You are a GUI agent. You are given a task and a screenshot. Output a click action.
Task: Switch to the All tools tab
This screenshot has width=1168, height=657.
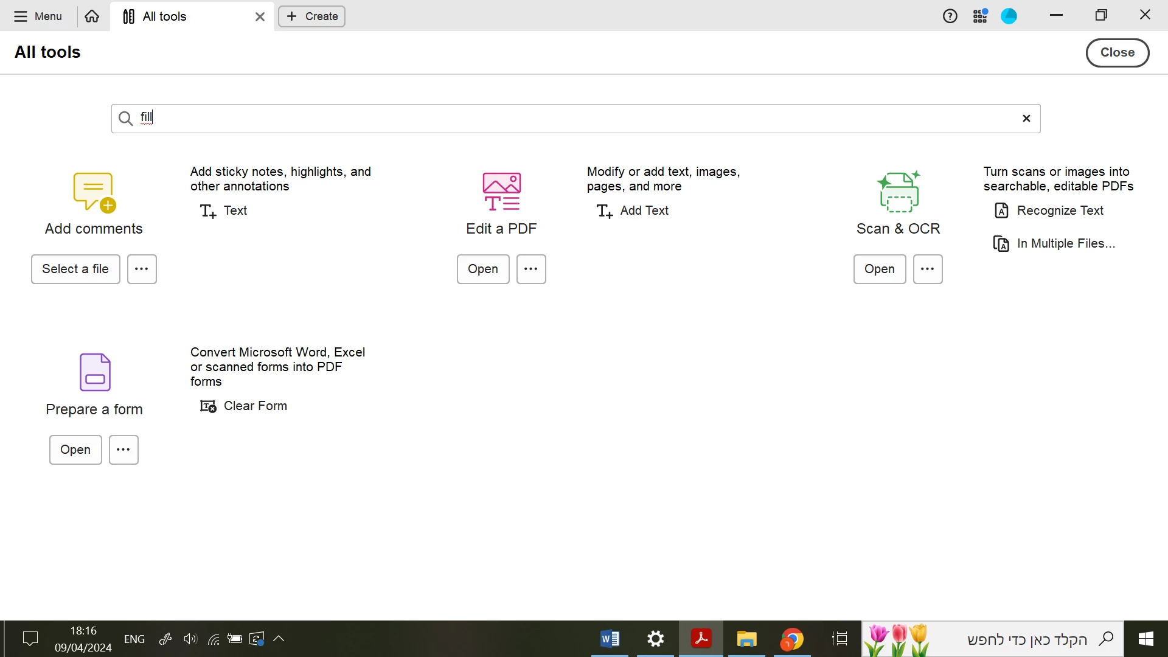(x=164, y=17)
